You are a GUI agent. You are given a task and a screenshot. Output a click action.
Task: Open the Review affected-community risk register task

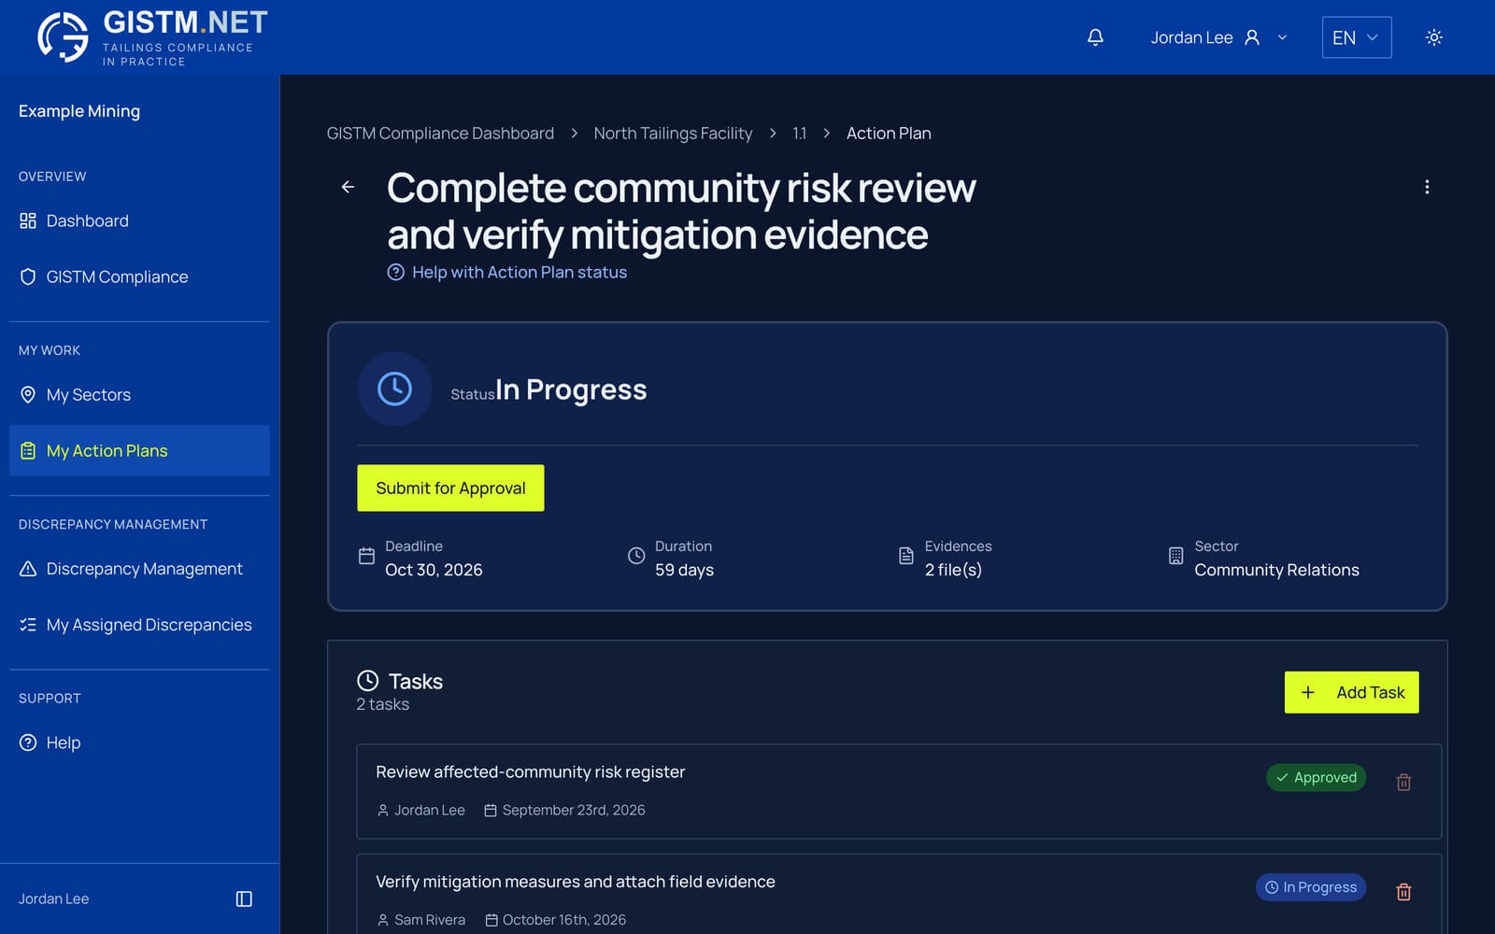point(899,791)
